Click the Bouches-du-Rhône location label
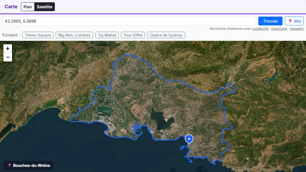This screenshot has height=172, width=306. tap(29, 165)
